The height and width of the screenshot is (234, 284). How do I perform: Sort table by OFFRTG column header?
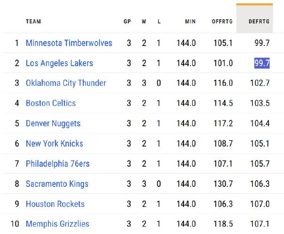[x=222, y=22]
